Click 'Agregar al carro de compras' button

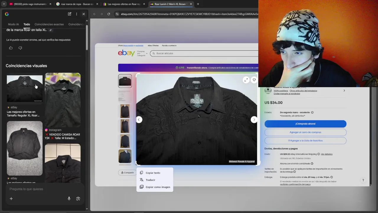[x=305, y=132]
